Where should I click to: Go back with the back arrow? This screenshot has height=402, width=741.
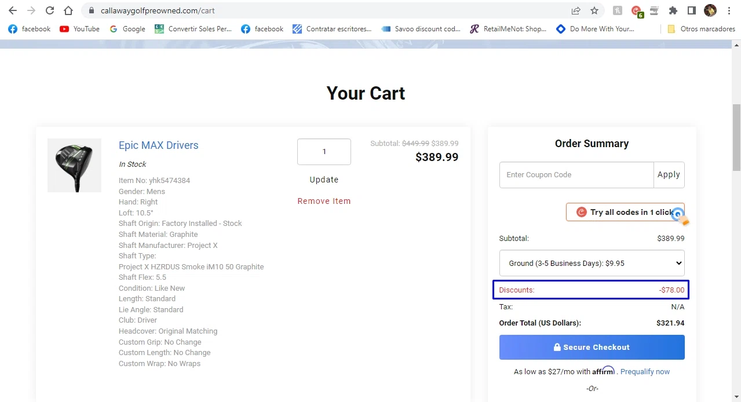pyautogui.click(x=13, y=10)
